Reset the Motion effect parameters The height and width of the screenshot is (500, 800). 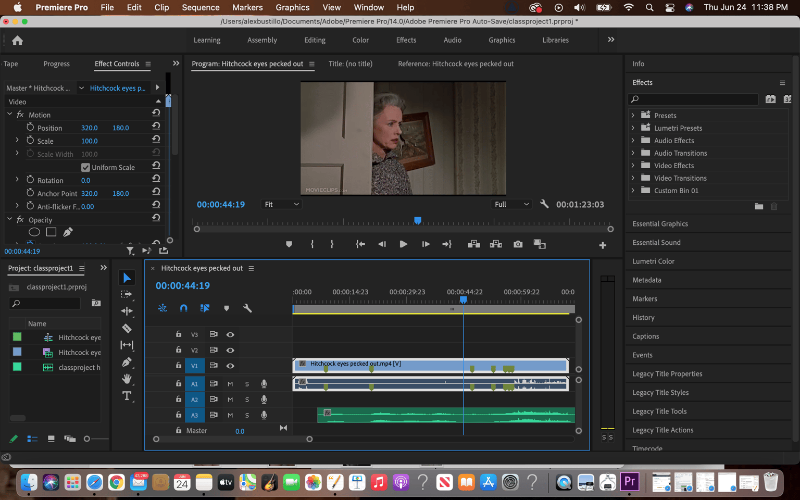click(156, 113)
